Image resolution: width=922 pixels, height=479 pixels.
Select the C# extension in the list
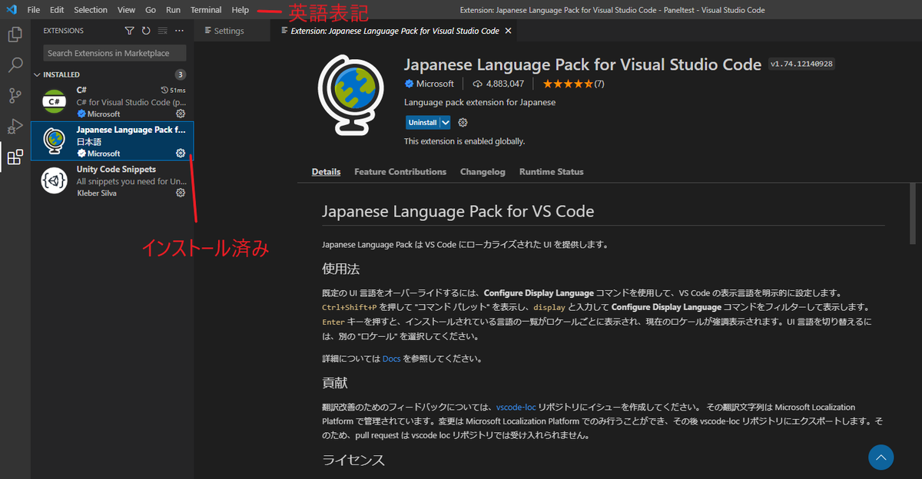(x=112, y=101)
